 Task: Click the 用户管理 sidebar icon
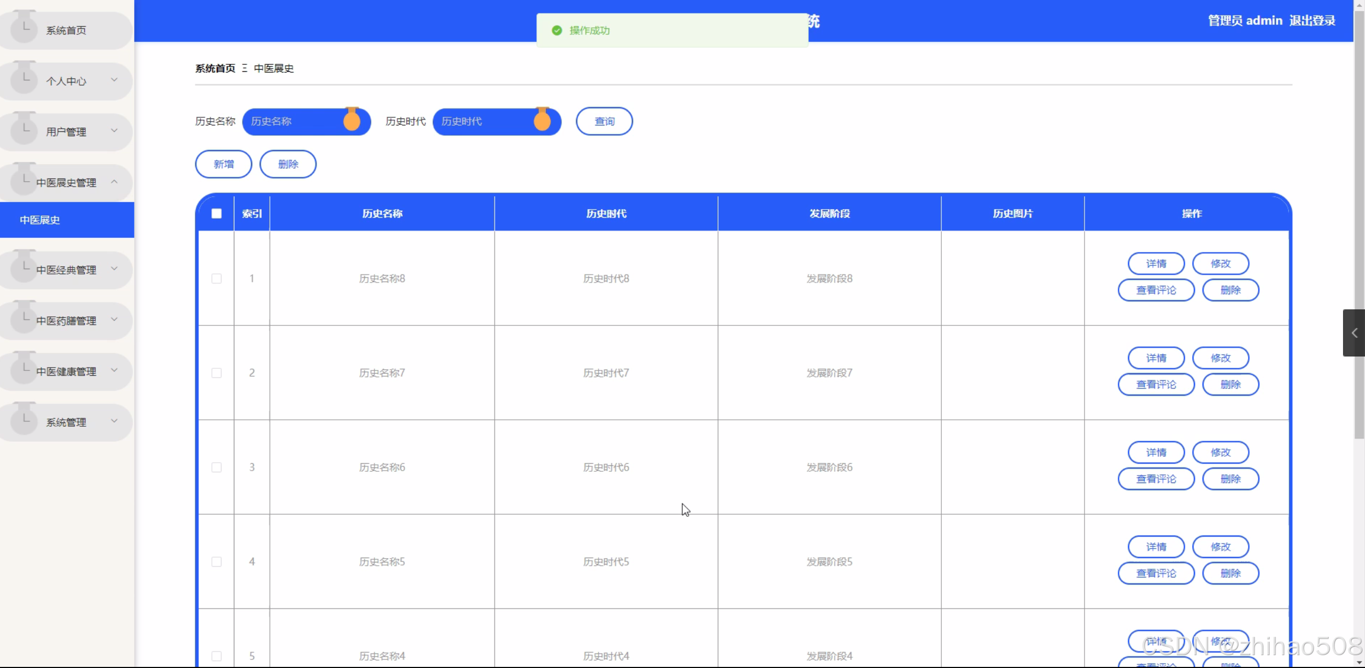[x=24, y=130]
